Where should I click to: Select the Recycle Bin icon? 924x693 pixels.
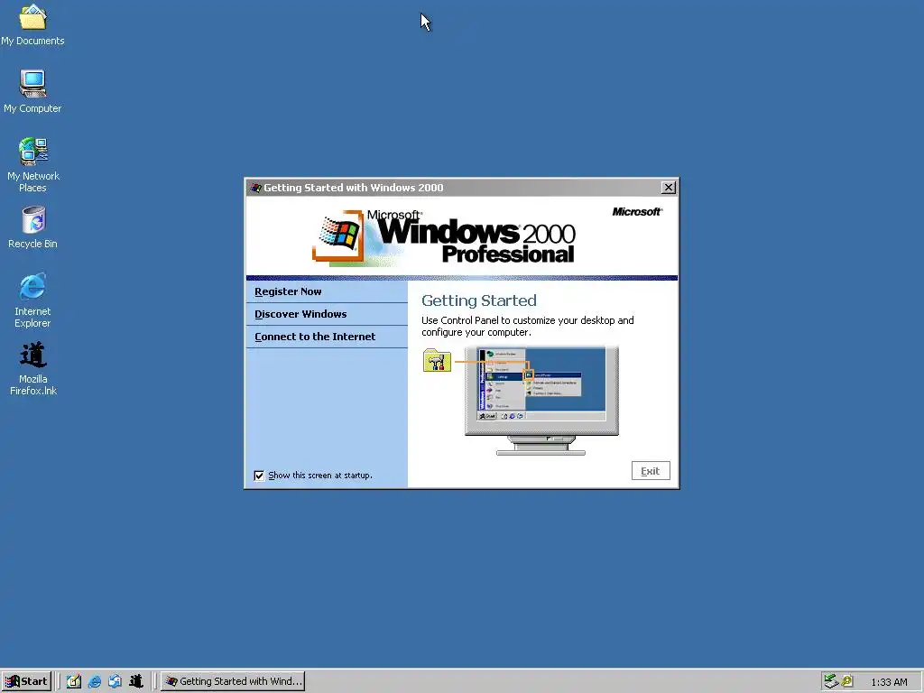coord(33,226)
